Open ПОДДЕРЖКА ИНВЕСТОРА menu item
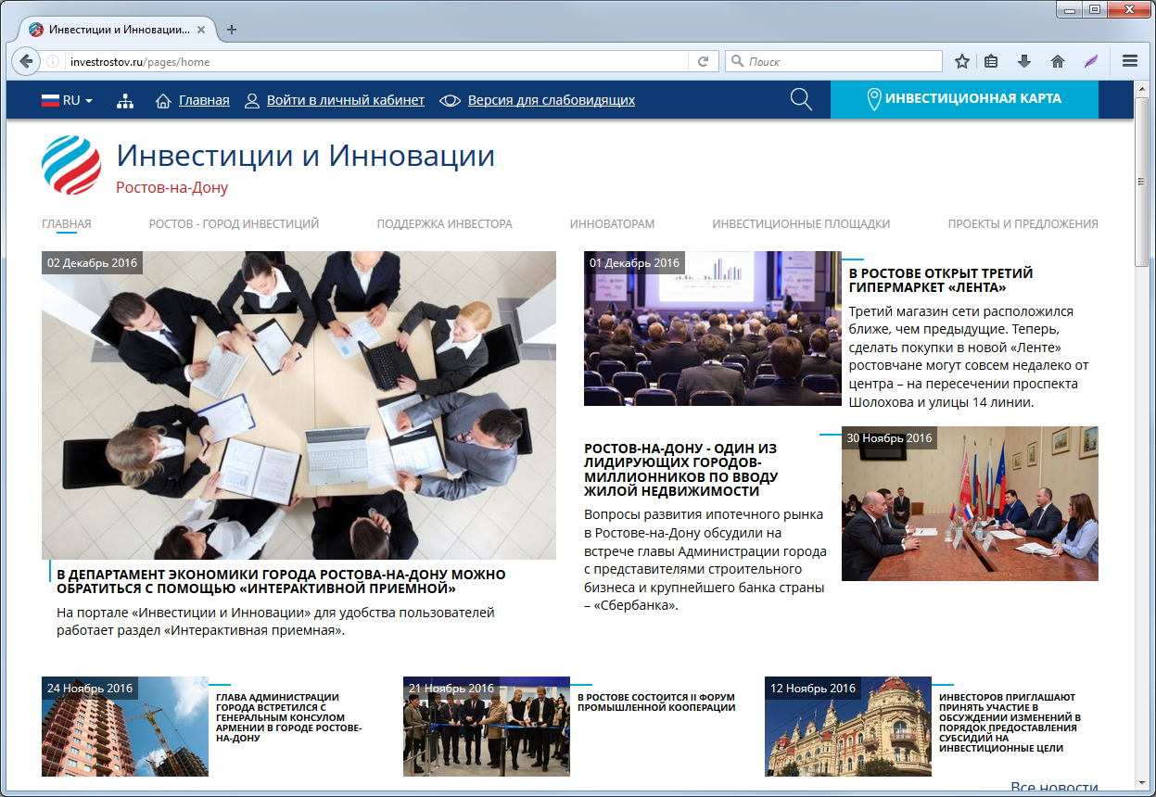 pyautogui.click(x=444, y=223)
